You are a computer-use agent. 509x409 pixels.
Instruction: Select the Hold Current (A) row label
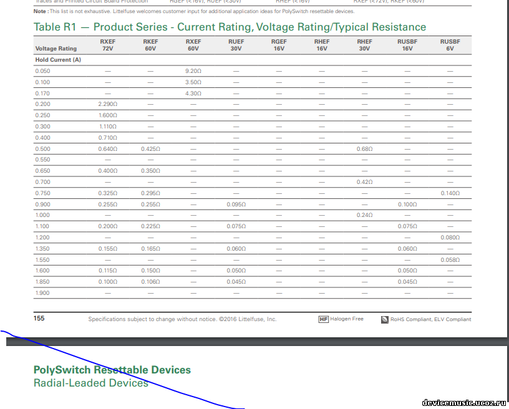tap(58, 60)
